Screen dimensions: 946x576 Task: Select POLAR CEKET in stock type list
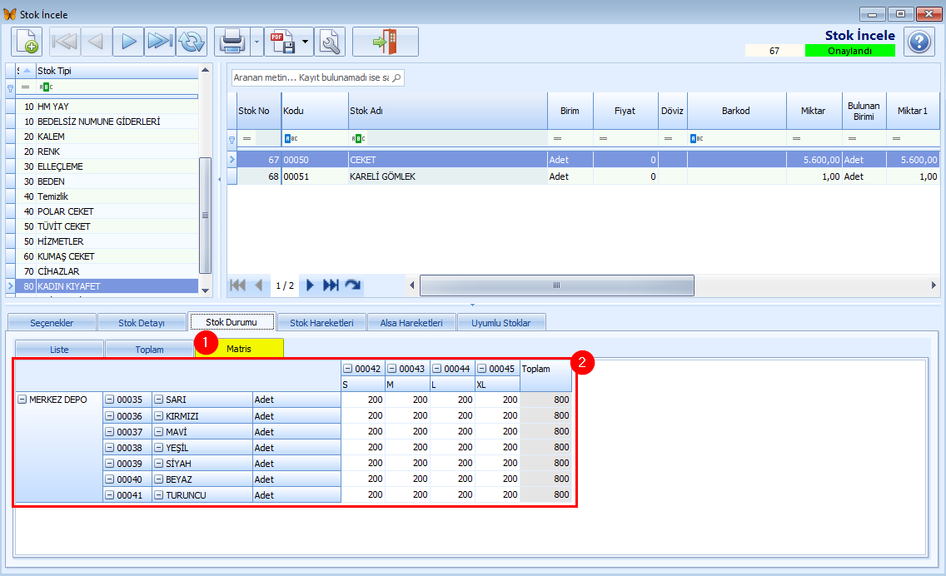[65, 211]
